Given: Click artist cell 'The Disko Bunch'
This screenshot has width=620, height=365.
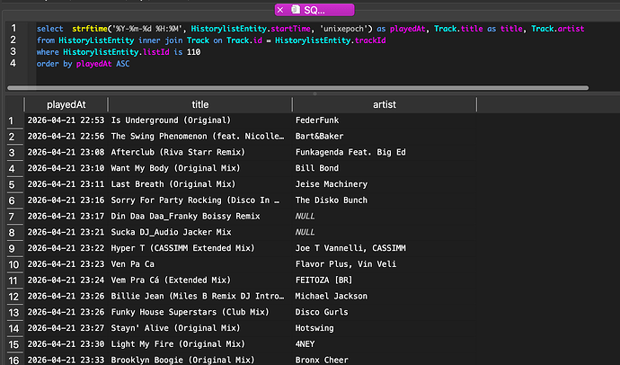Looking at the screenshot, I should [x=385, y=200].
